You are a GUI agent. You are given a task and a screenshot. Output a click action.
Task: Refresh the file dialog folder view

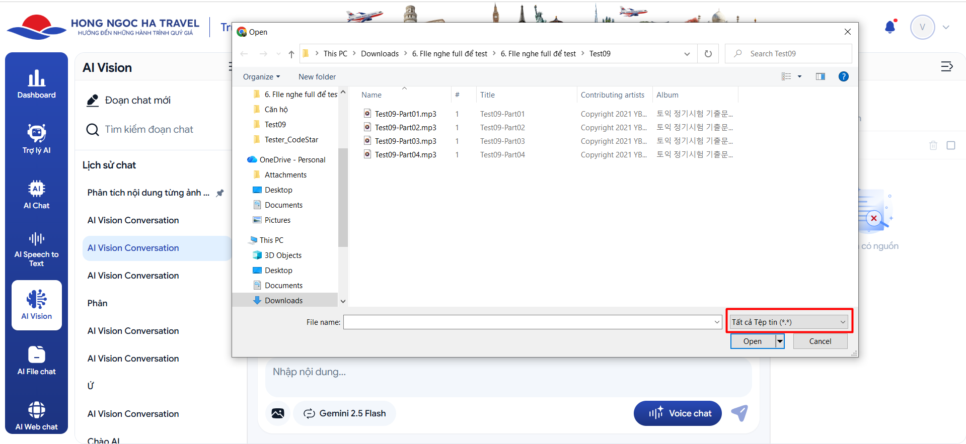pos(708,54)
